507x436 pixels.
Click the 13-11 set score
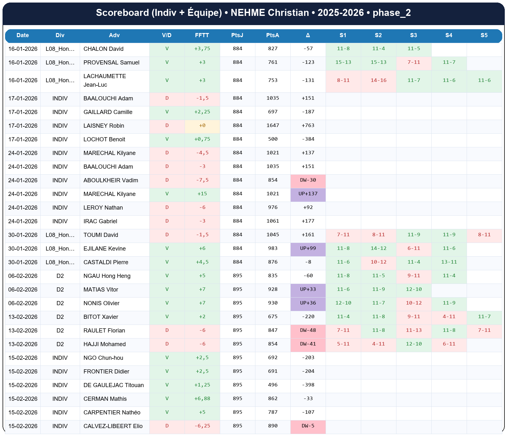pyautogui.click(x=449, y=262)
